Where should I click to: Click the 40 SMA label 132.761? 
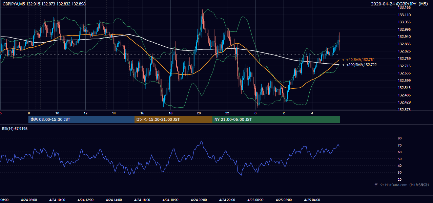(359, 60)
